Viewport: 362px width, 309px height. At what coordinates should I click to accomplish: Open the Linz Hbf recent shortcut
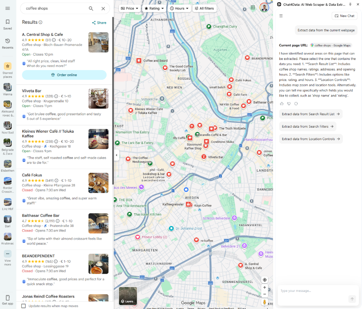[8, 204]
